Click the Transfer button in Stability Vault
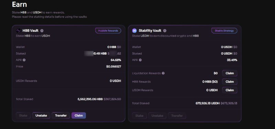This screenshot has width=275, height=129. coord(177,116)
